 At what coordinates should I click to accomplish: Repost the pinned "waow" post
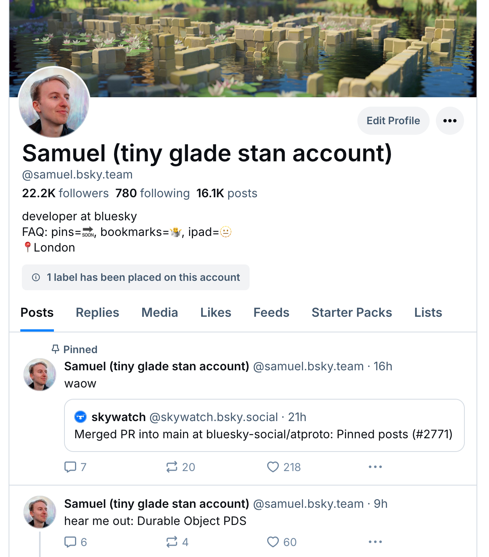(x=172, y=467)
